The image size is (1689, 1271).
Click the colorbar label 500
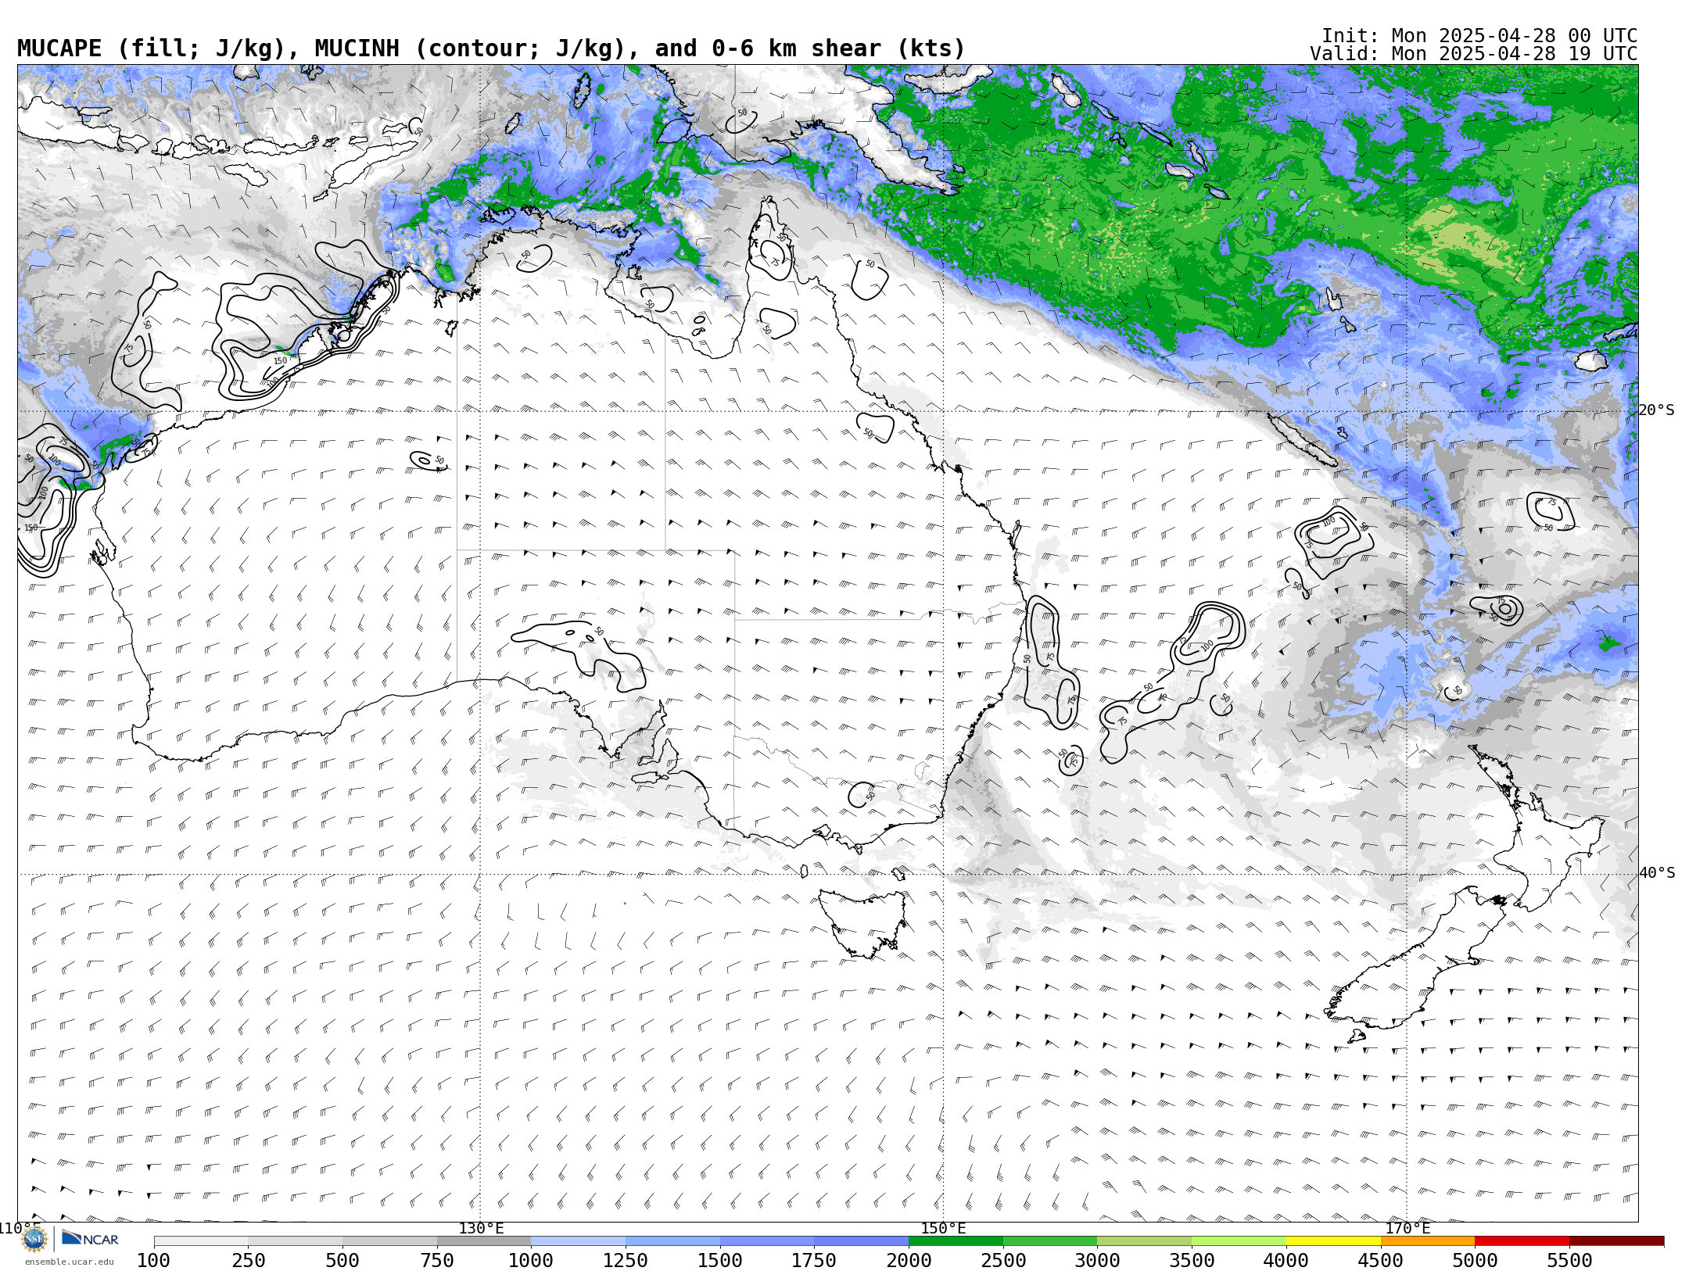point(342,1261)
